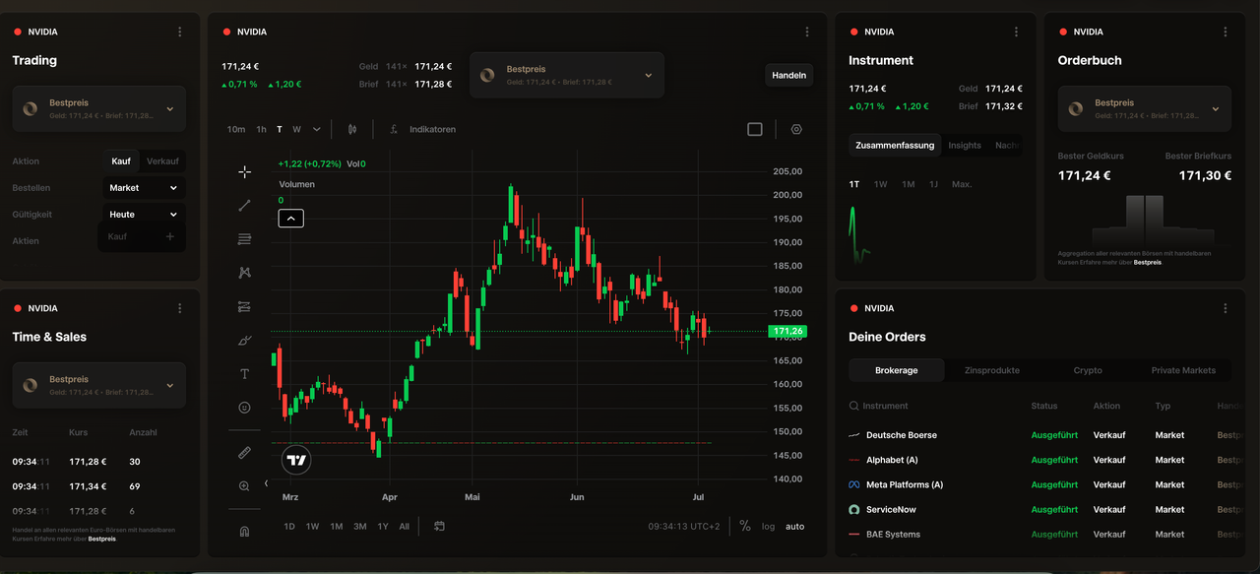1260x574 pixels.
Task: Increase share count with plus icon
Action: point(170,236)
